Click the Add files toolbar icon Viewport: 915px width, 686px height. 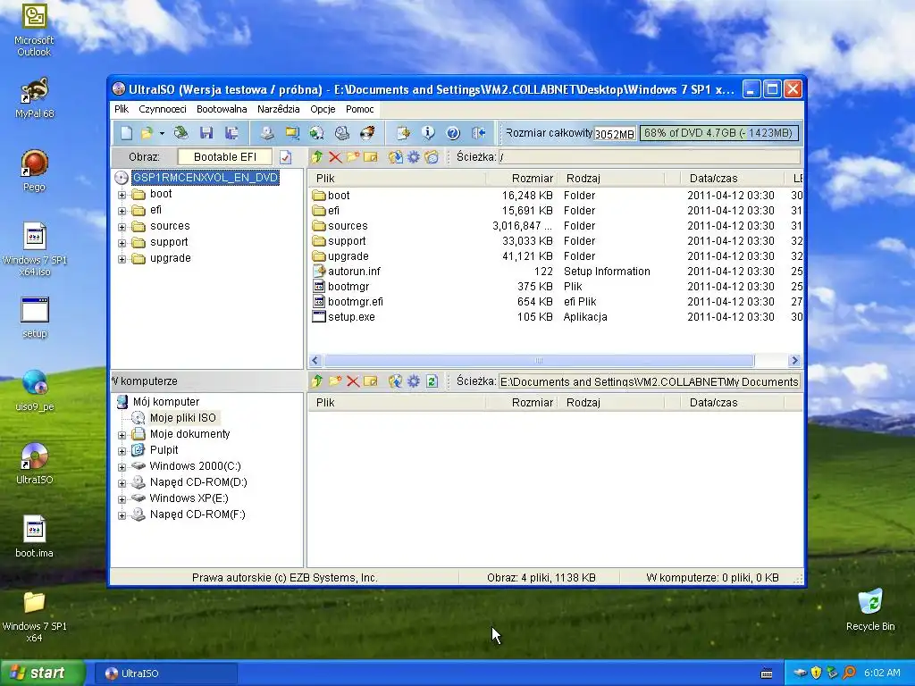pyautogui.click(x=403, y=133)
